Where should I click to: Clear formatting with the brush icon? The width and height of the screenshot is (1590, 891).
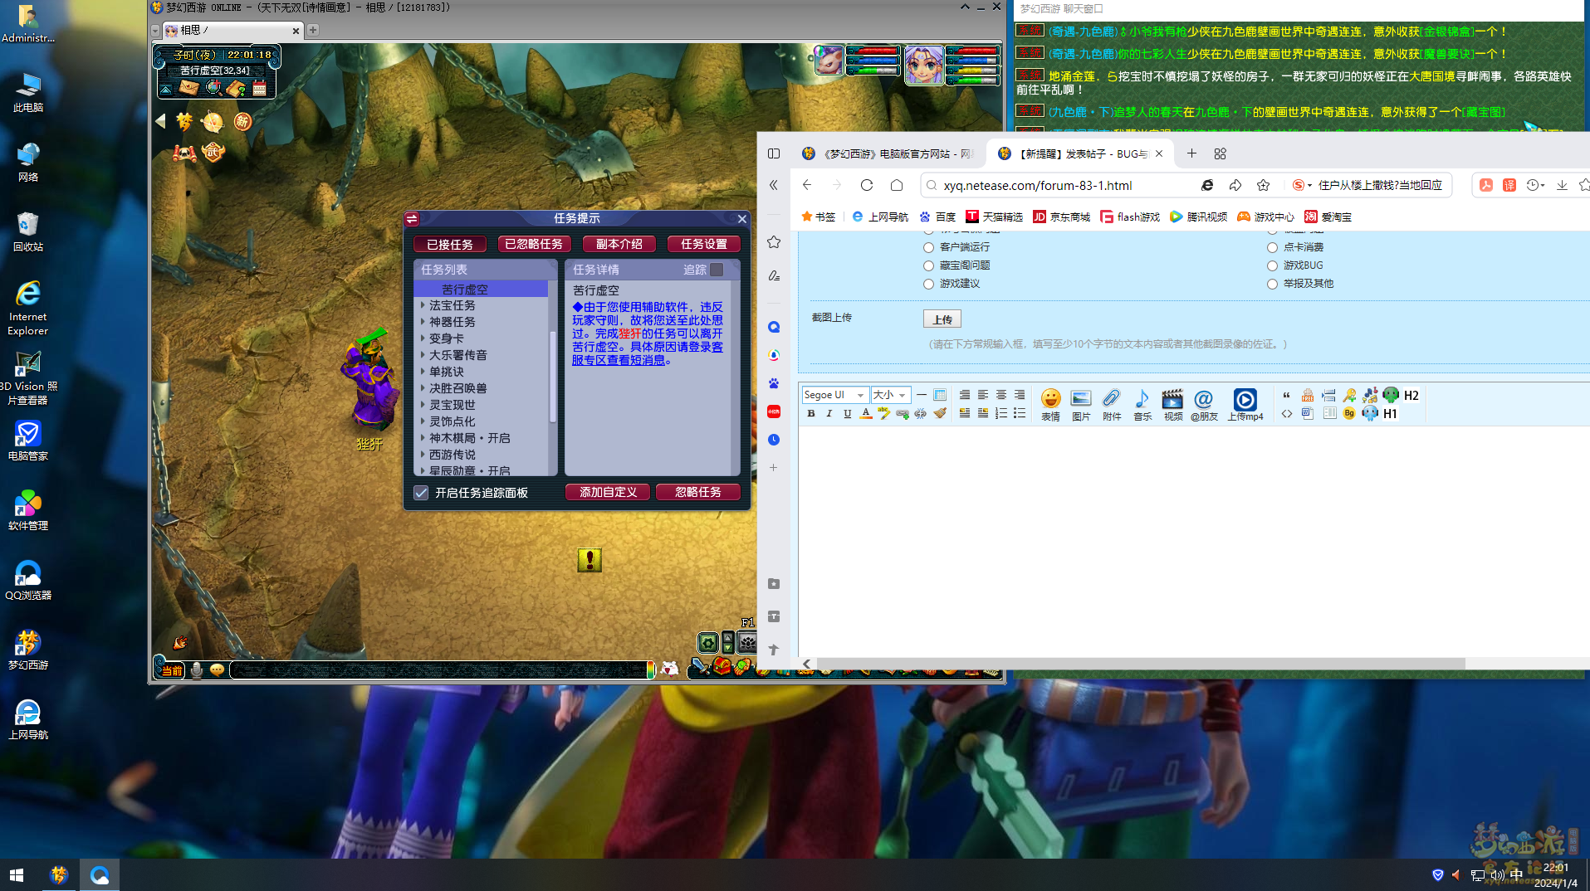pyautogui.click(x=940, y=413)
